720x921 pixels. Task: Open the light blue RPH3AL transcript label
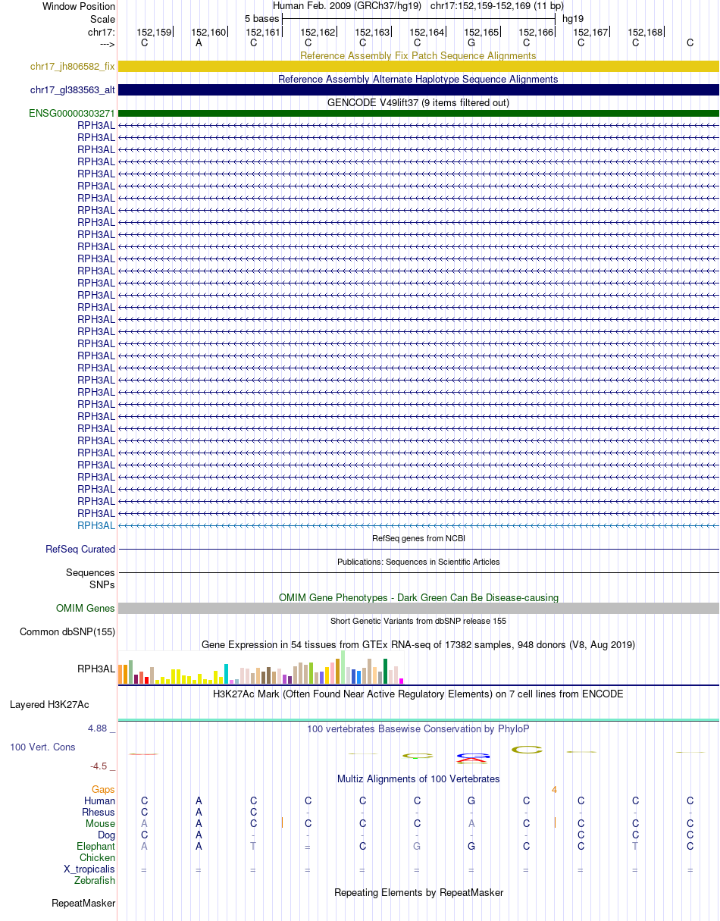pos(96,525)
